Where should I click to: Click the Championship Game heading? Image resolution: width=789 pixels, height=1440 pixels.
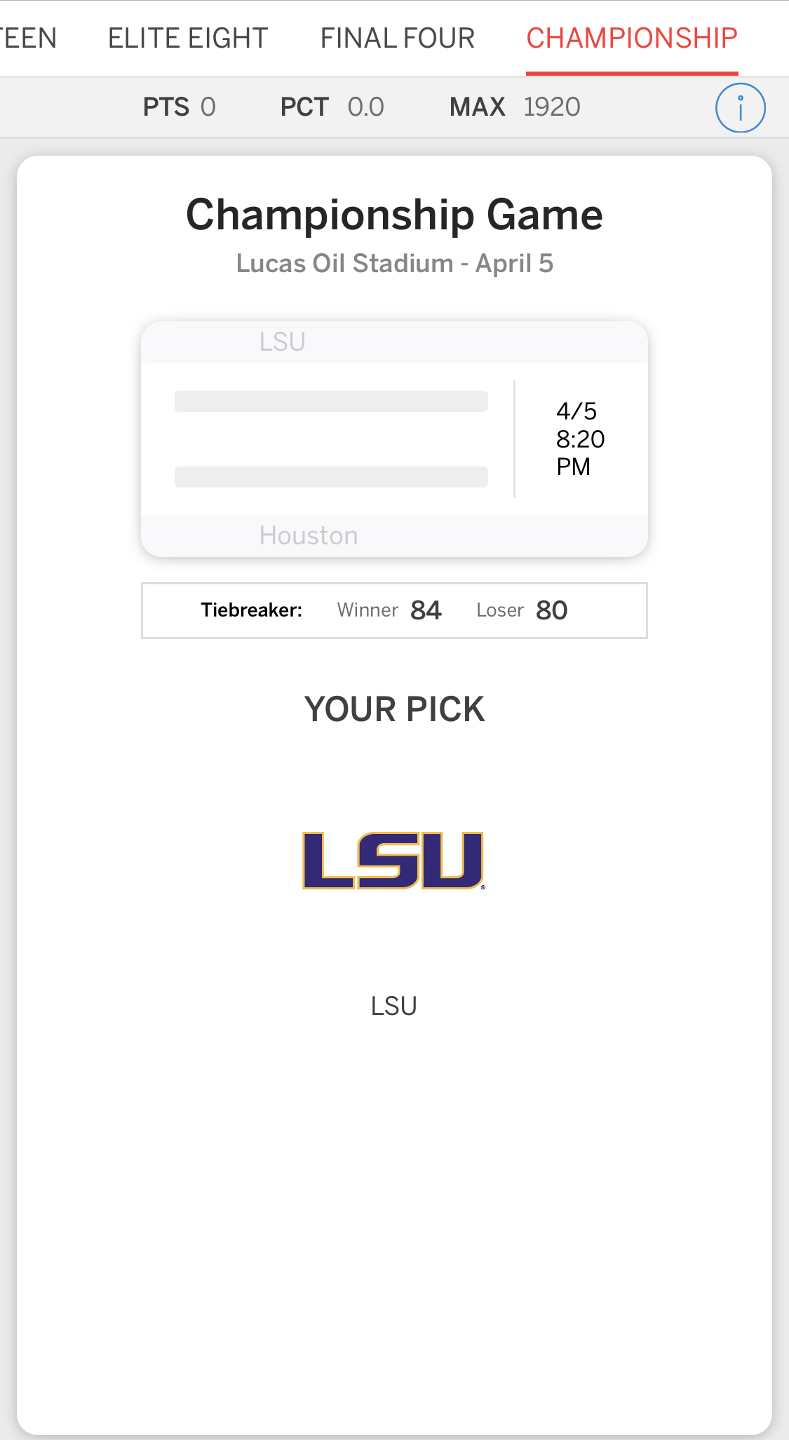pyautogui.click(x=394, y=215)
